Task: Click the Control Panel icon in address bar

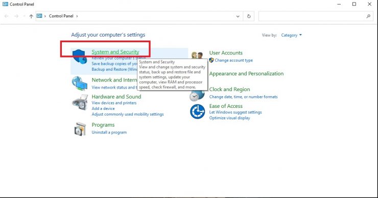Action: (39, 16)
